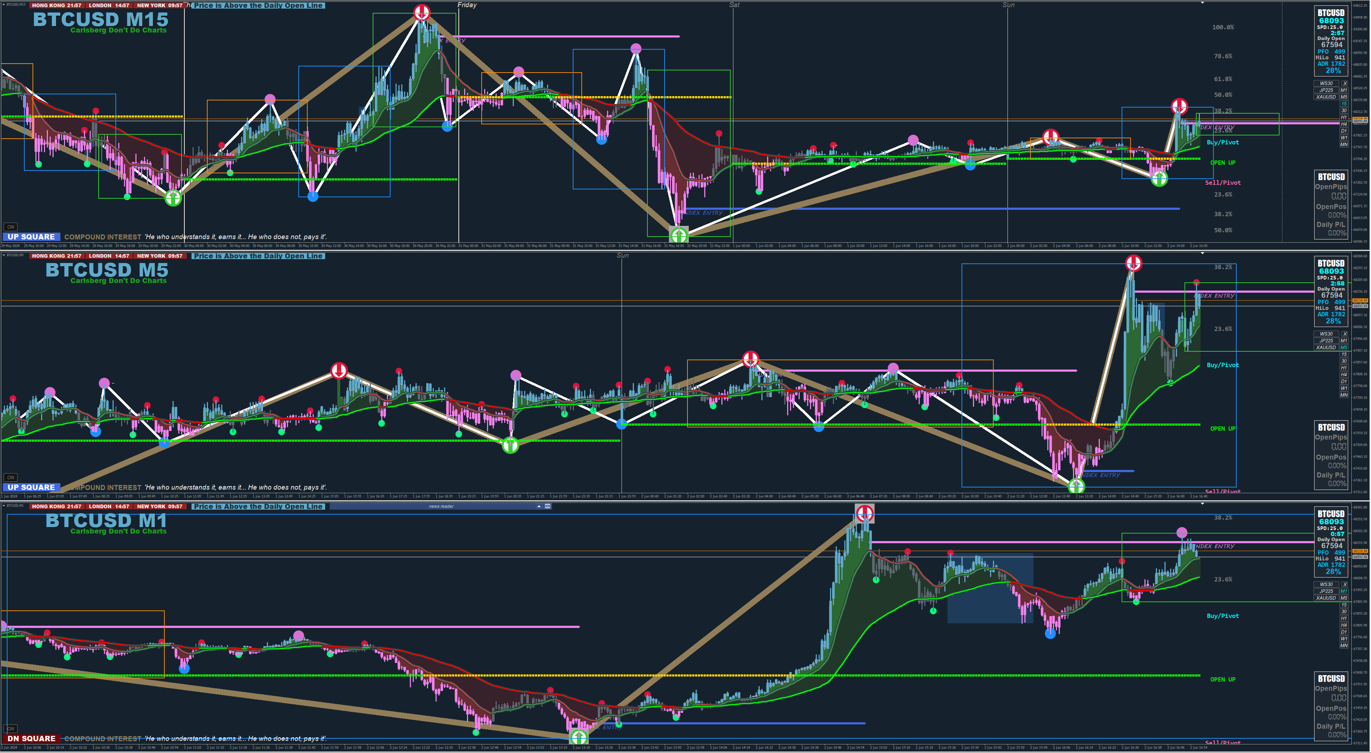The height and width of the screenshot is (753, 1371).
Task: Toggle the ON button in M5 chart
Action: [x=11, y=477]
